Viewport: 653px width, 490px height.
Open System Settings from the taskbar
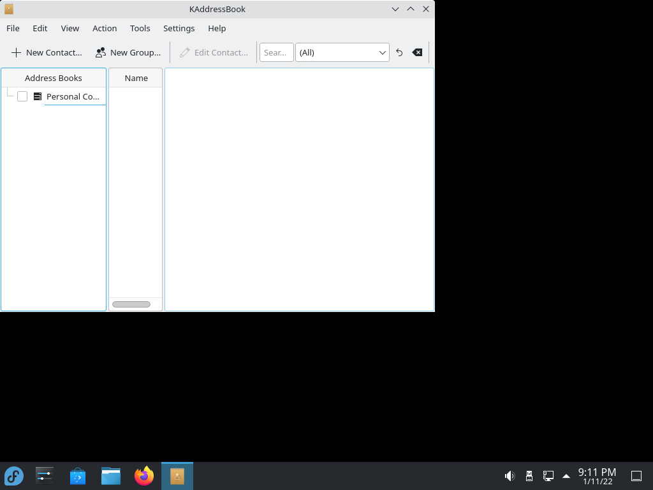pos(45,476)
